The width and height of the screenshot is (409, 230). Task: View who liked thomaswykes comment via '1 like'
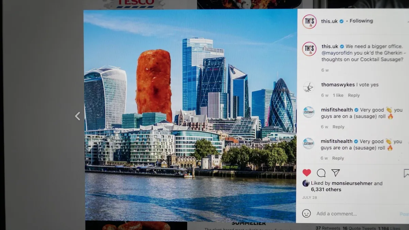338,95
